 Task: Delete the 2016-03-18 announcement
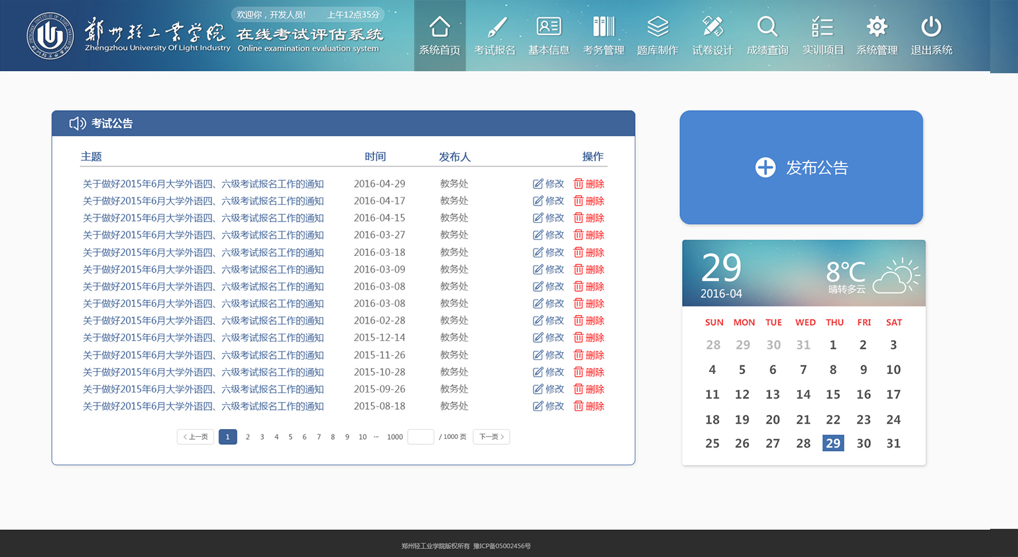[x=589, y=253]
